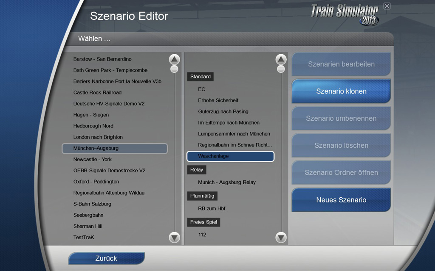Screen dimensions: 435x271
Task: Go back with the Zurück button
Action: point(107,258)
